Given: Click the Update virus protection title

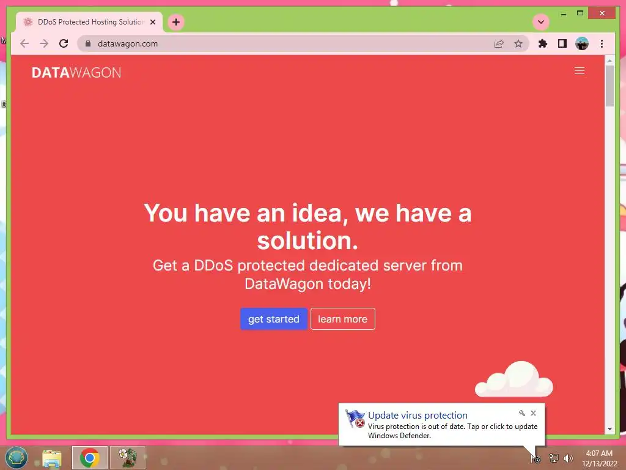Looking at the screenshot, I should [x=418, y=416].
